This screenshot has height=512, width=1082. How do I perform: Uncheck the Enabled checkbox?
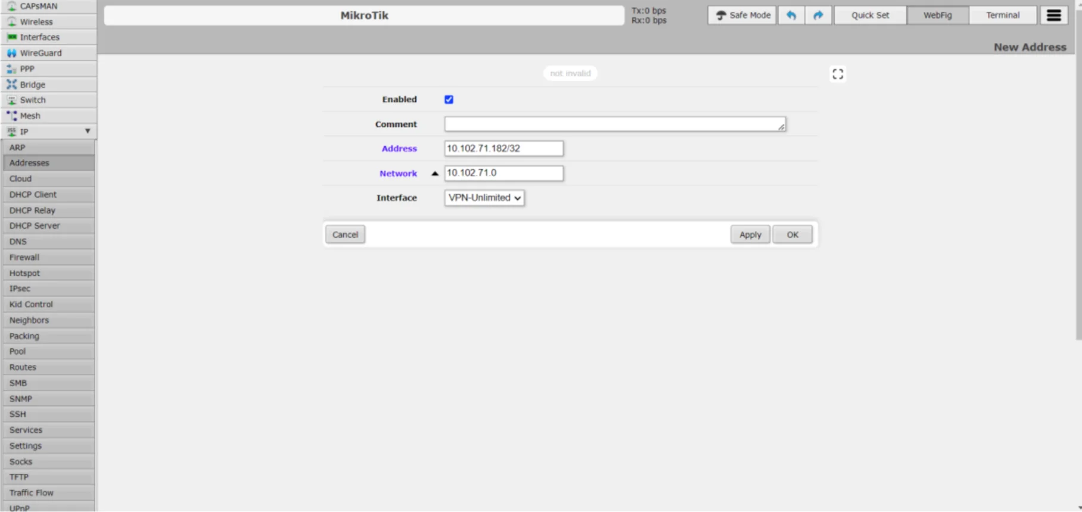tap(449, 99)
